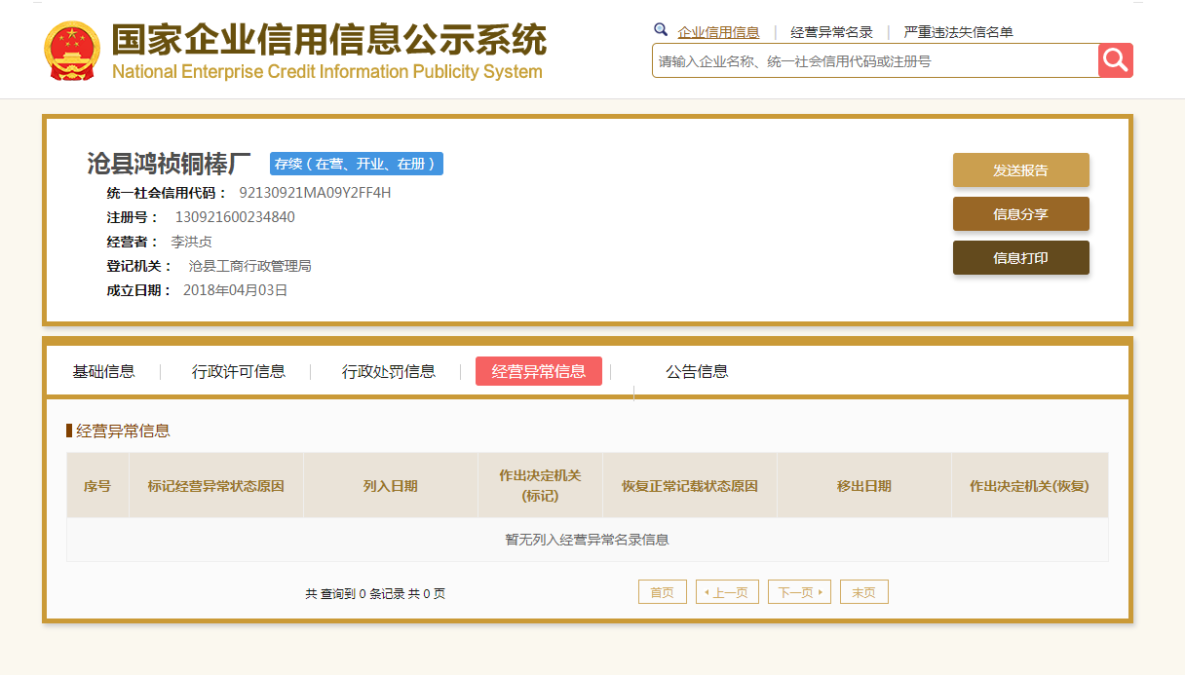Click the red magnifier search button
The image size is (1185, 675).
pyautogui.click(x=1116, y=60)
